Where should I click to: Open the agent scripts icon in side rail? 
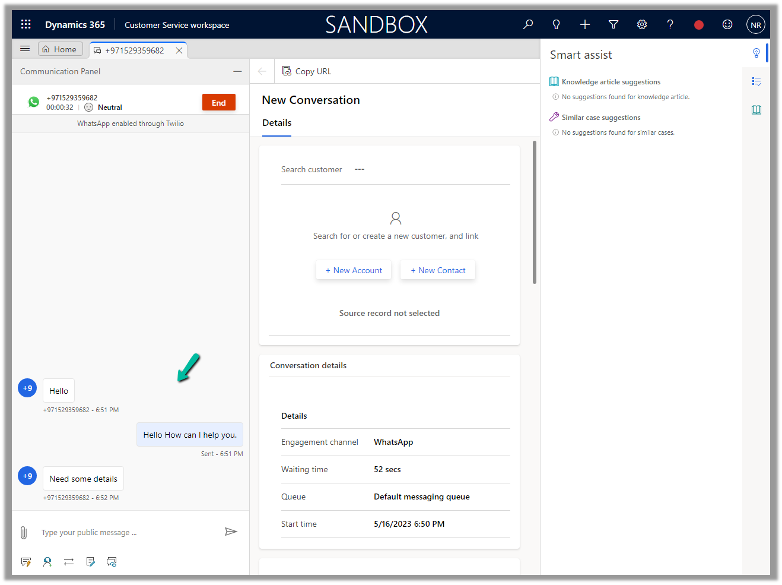[x=756, y=81]
